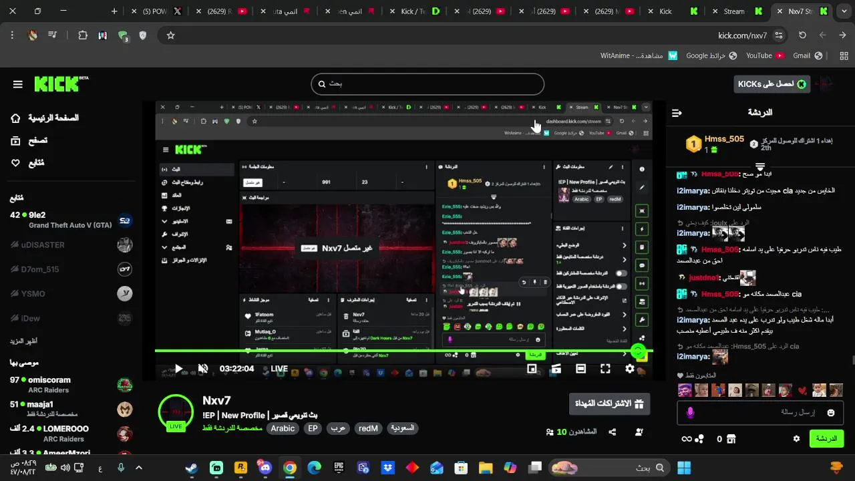Click 'Gift subscriptions' (الاشتراكات المُهداة) button

click(x=609, y=404)
